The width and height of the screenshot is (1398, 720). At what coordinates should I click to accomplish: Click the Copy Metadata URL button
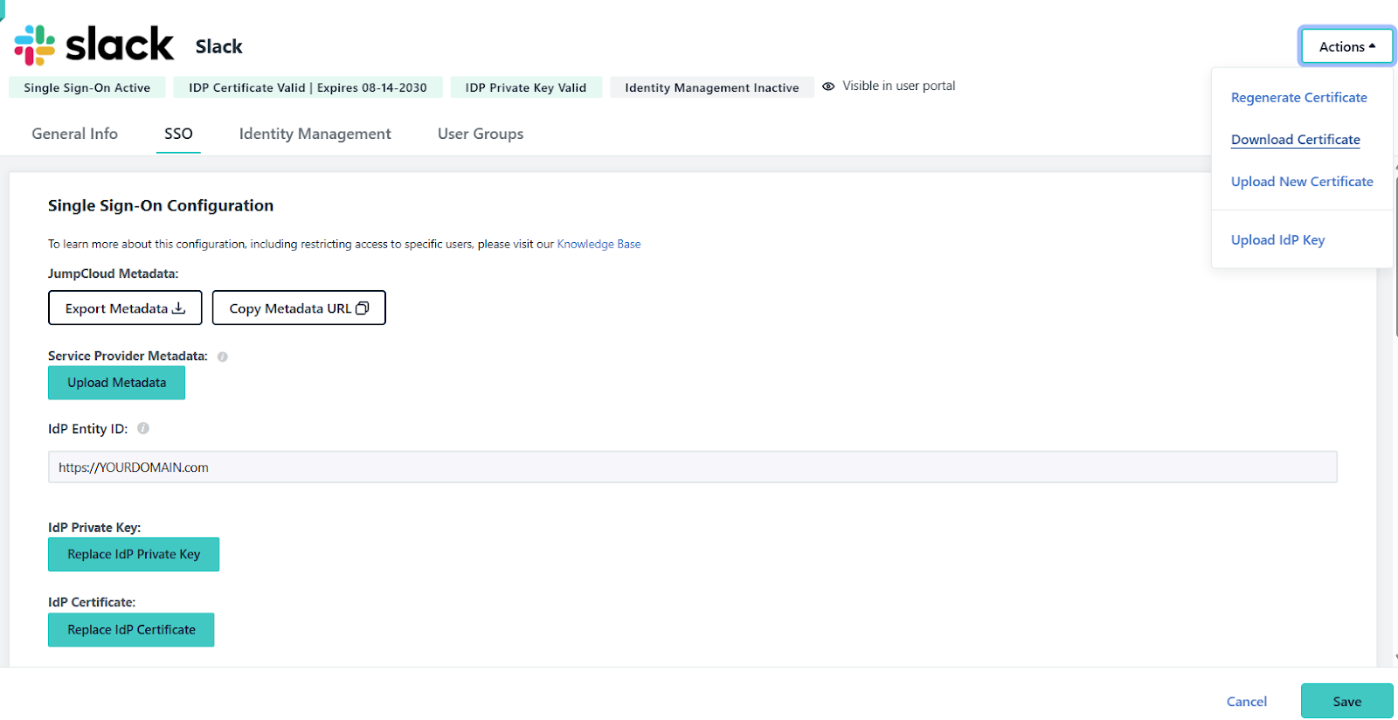coord(299,308)
